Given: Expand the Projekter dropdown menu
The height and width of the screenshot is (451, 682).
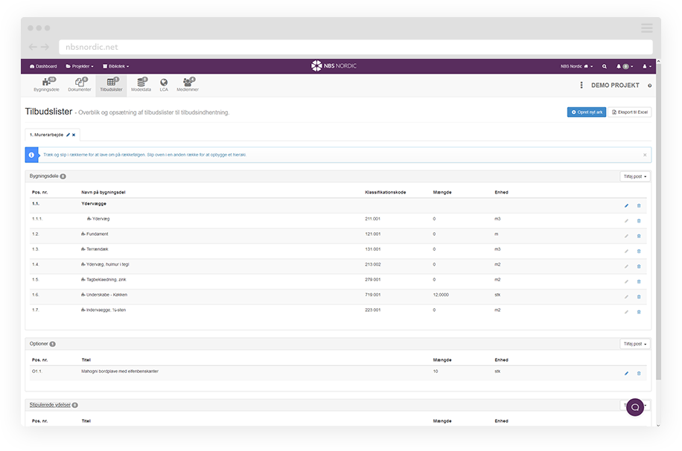Looking at the screenshot, I should pyautogui.click(x=82, y=66).
